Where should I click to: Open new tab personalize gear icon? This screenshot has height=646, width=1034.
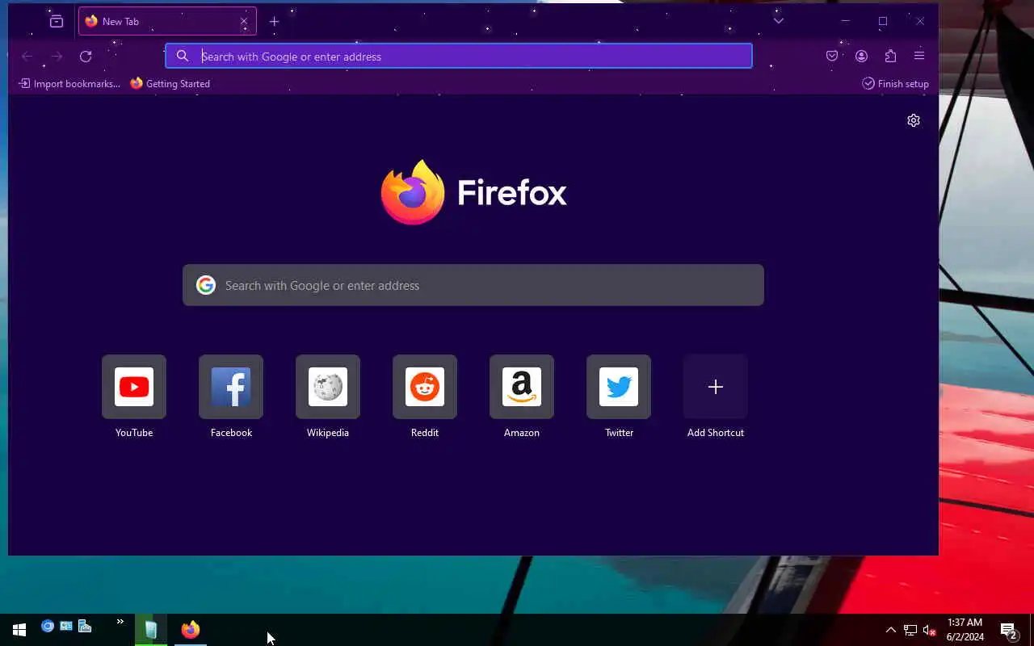coord(914,120)
